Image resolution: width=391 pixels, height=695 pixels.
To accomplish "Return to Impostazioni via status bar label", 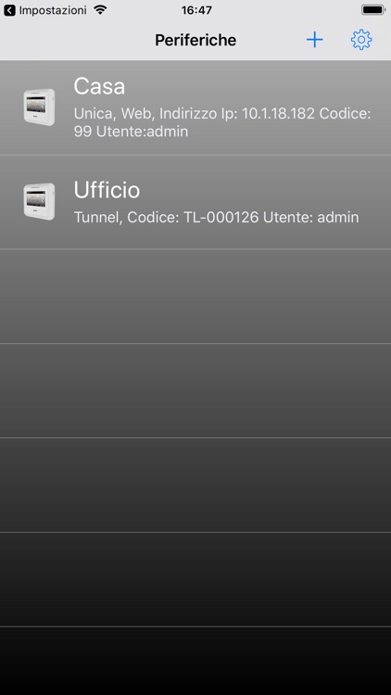I will (x=53, y=10).
